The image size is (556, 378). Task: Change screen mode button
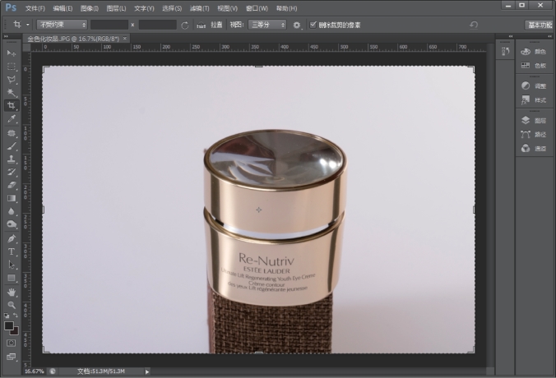[x=11, y=357]
